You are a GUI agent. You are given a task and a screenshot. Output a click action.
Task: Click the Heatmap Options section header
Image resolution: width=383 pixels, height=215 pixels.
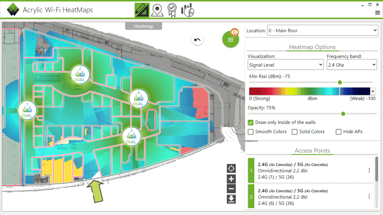coord(312,47)
